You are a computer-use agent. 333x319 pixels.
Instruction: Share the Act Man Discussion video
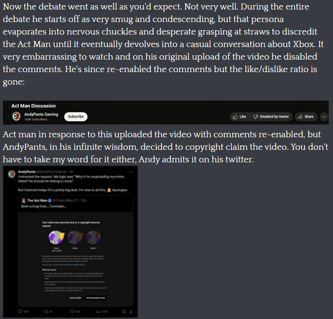point(306,117)
